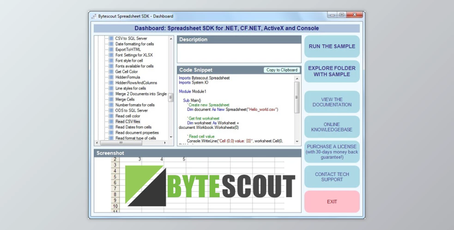Screen dimensions: 454x230
Task: Select the CSV to SQL Server sample
Action: (x=131, y=39)
